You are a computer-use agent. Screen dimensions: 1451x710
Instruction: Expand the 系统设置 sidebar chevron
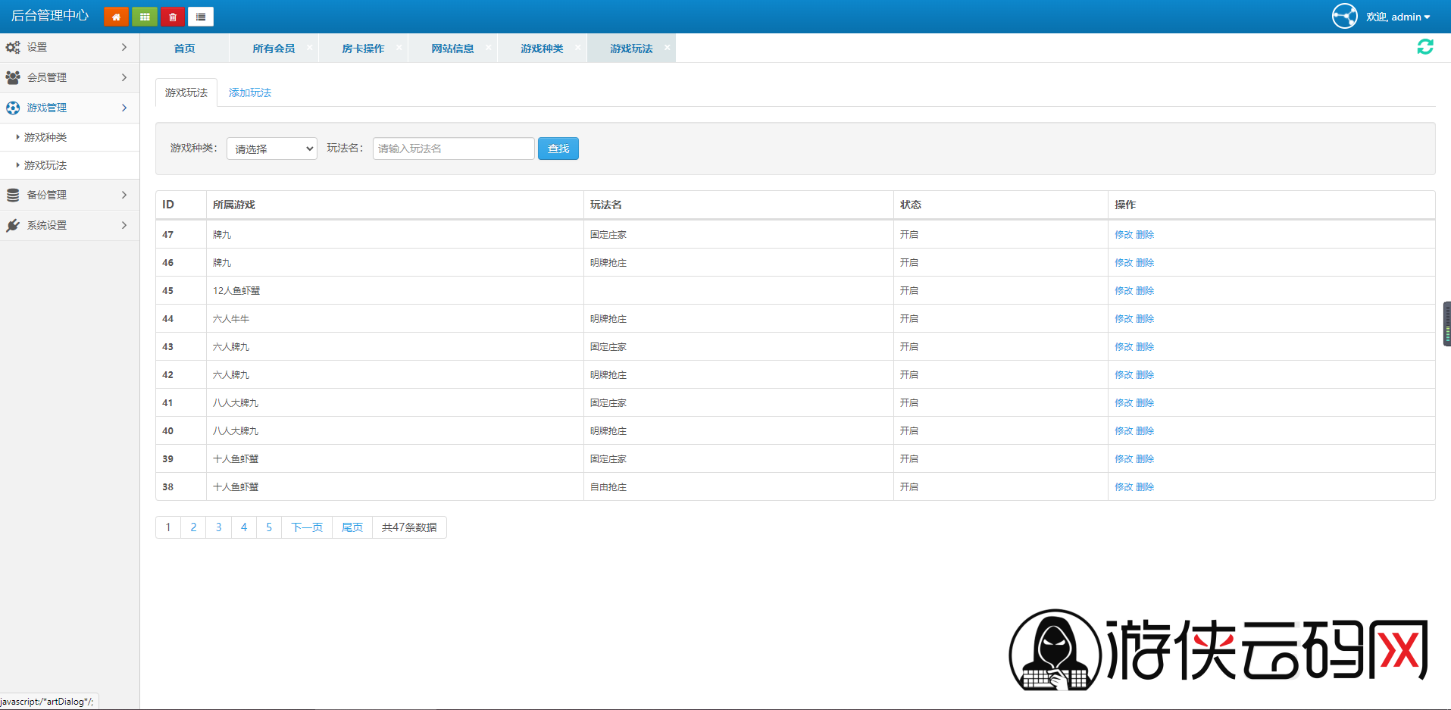coord(124,225)
